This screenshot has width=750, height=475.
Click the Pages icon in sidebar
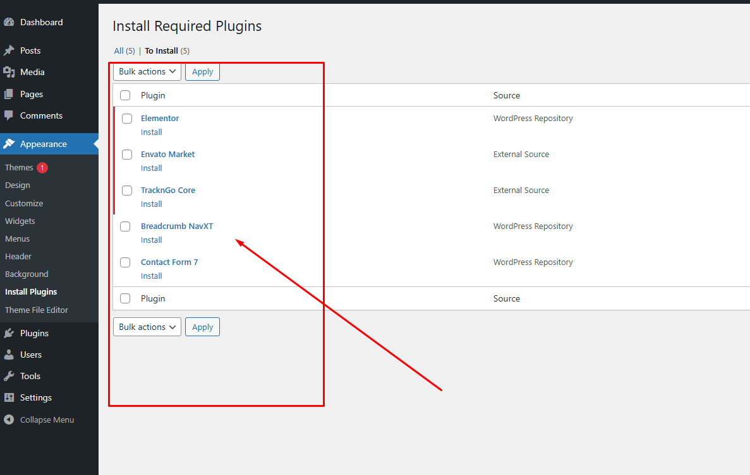point(9,94)
